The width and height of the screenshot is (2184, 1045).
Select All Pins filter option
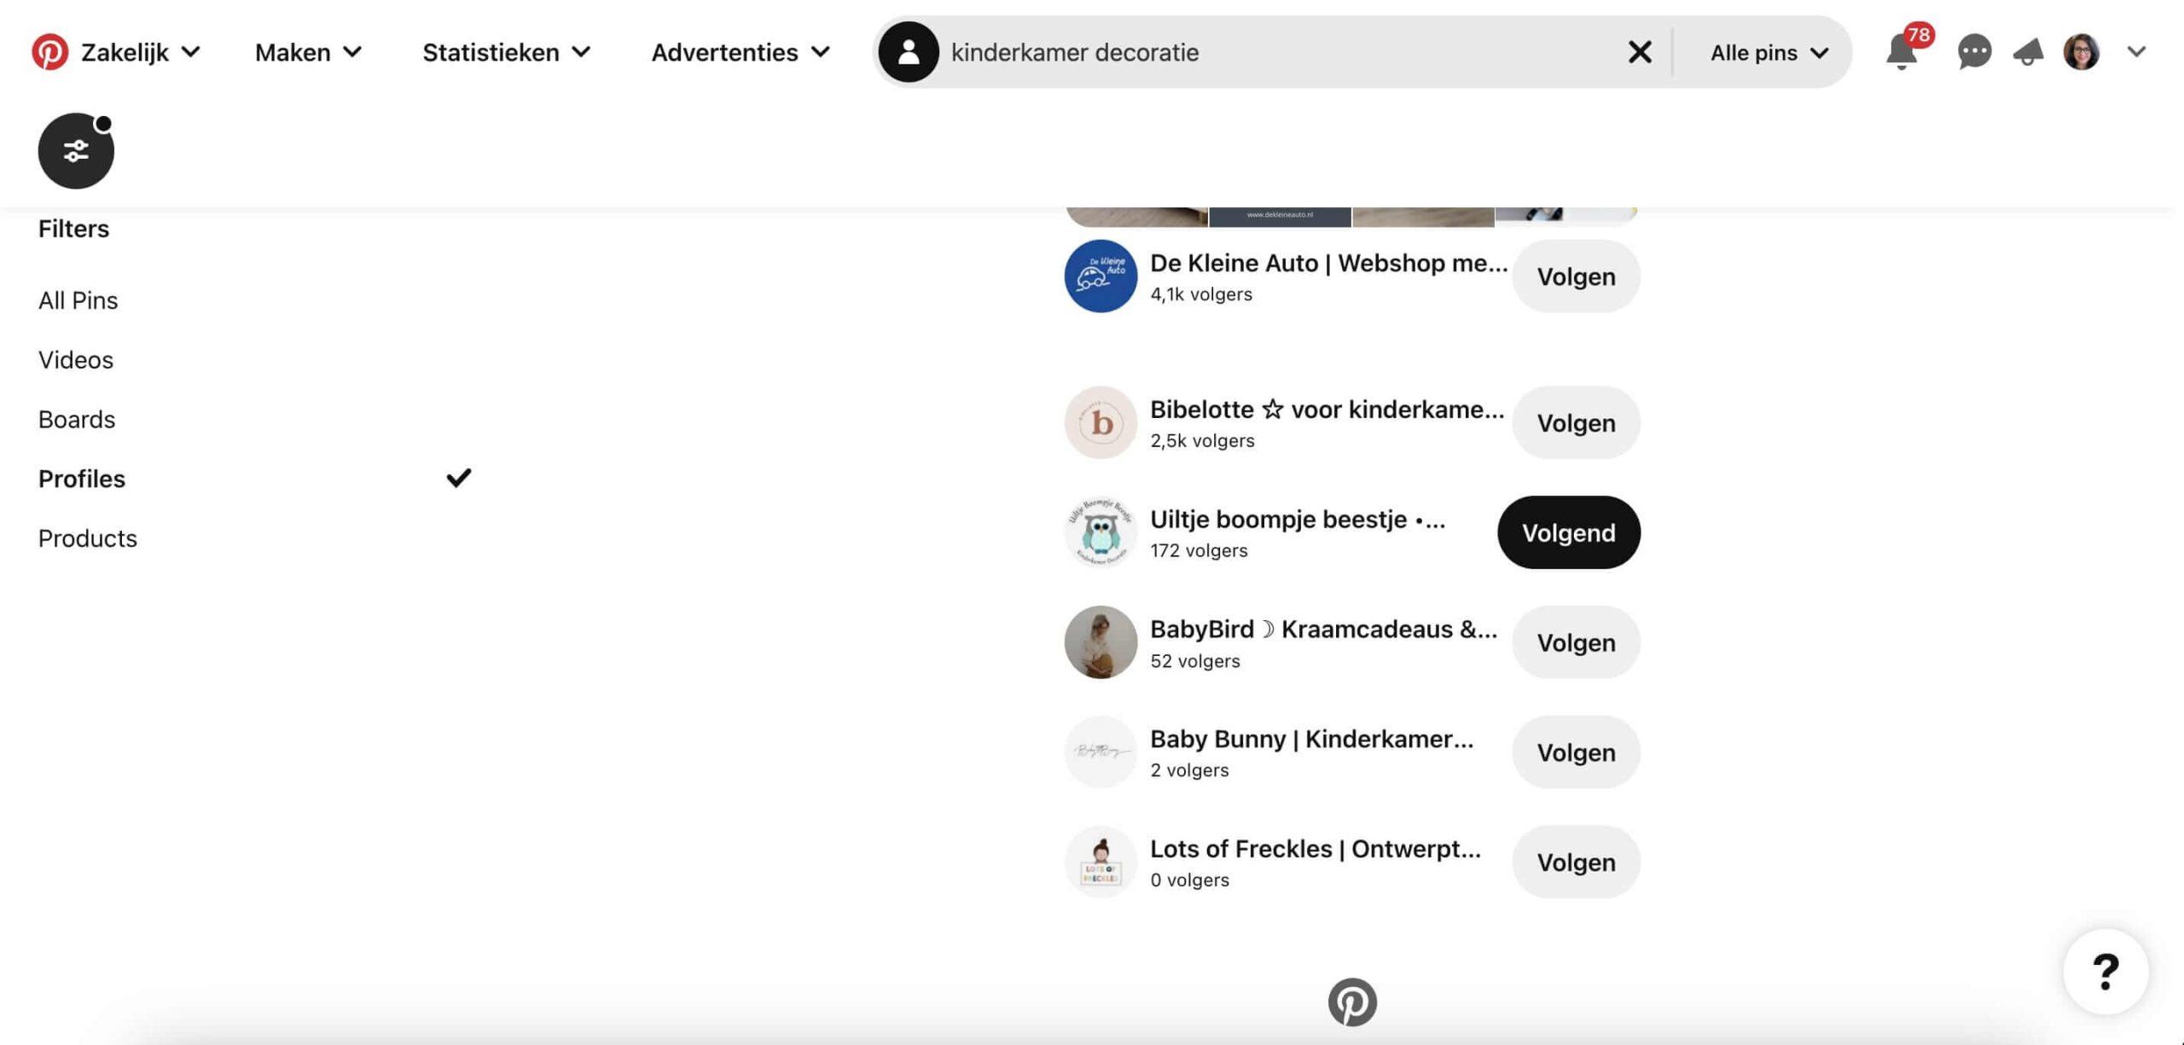click(78, 299)
